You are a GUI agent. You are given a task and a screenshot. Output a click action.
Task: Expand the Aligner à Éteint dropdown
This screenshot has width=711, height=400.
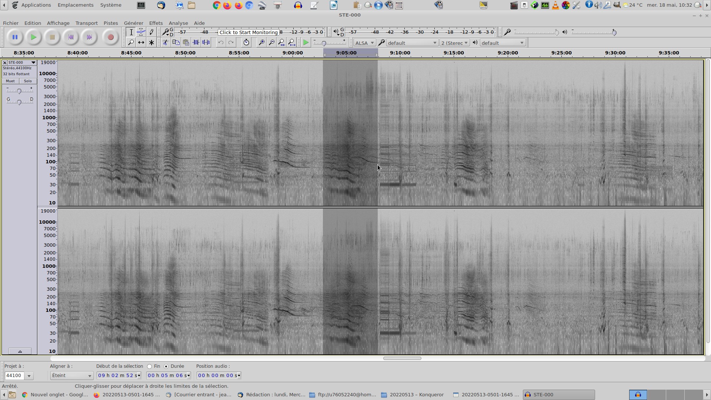pyautogui.click(x=71, y=376)
